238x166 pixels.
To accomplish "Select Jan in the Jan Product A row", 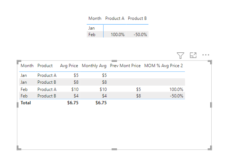I will pos(24,75).
